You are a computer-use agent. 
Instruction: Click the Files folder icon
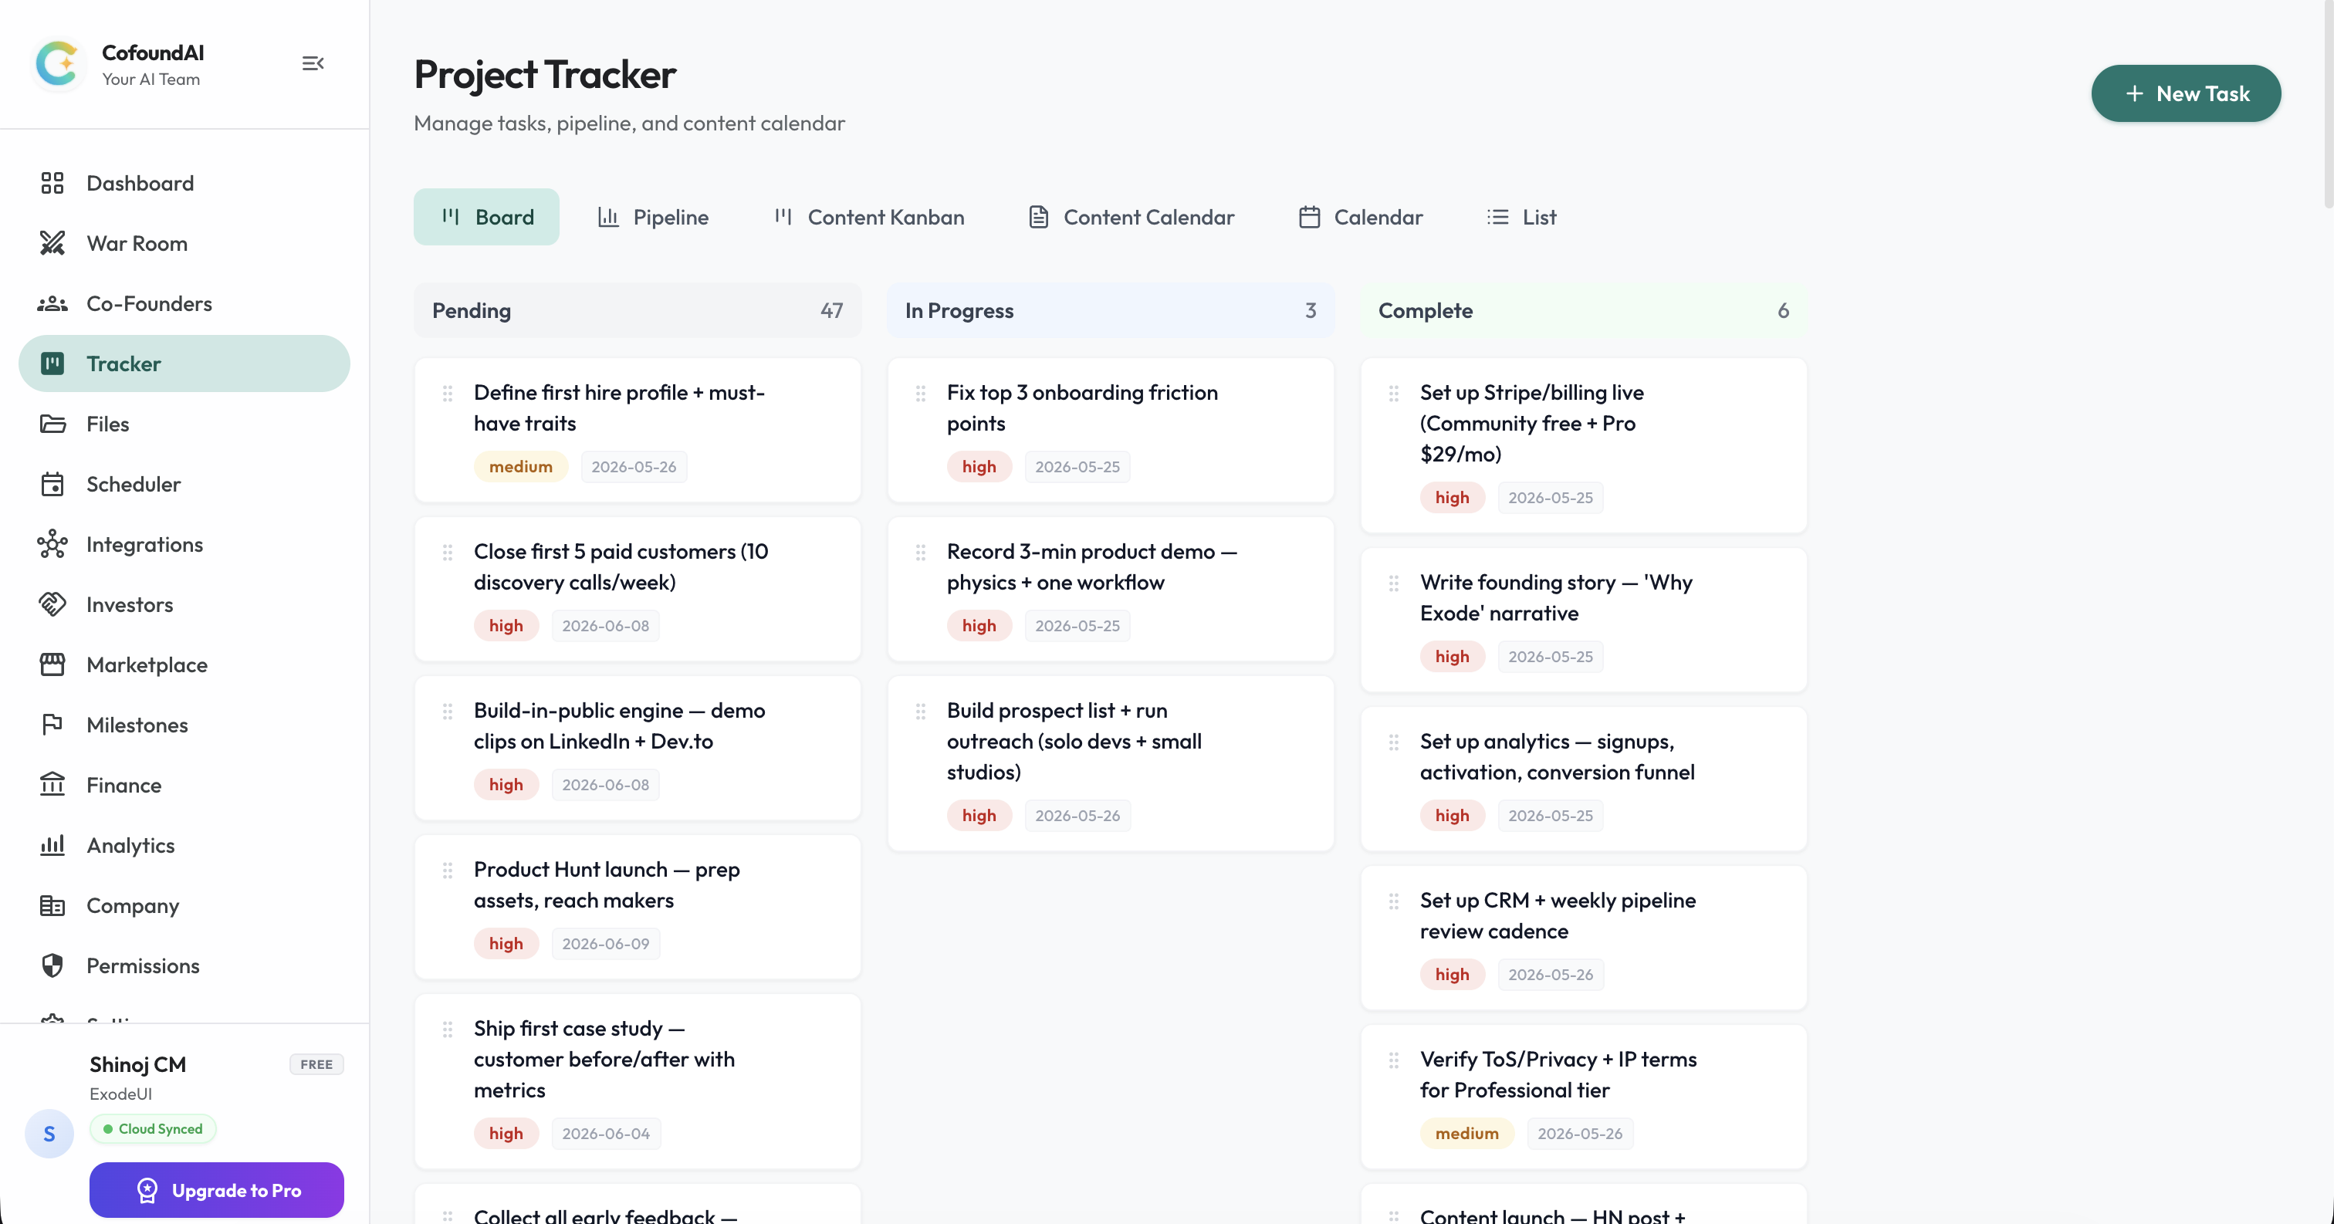click(x=52, y=424)
